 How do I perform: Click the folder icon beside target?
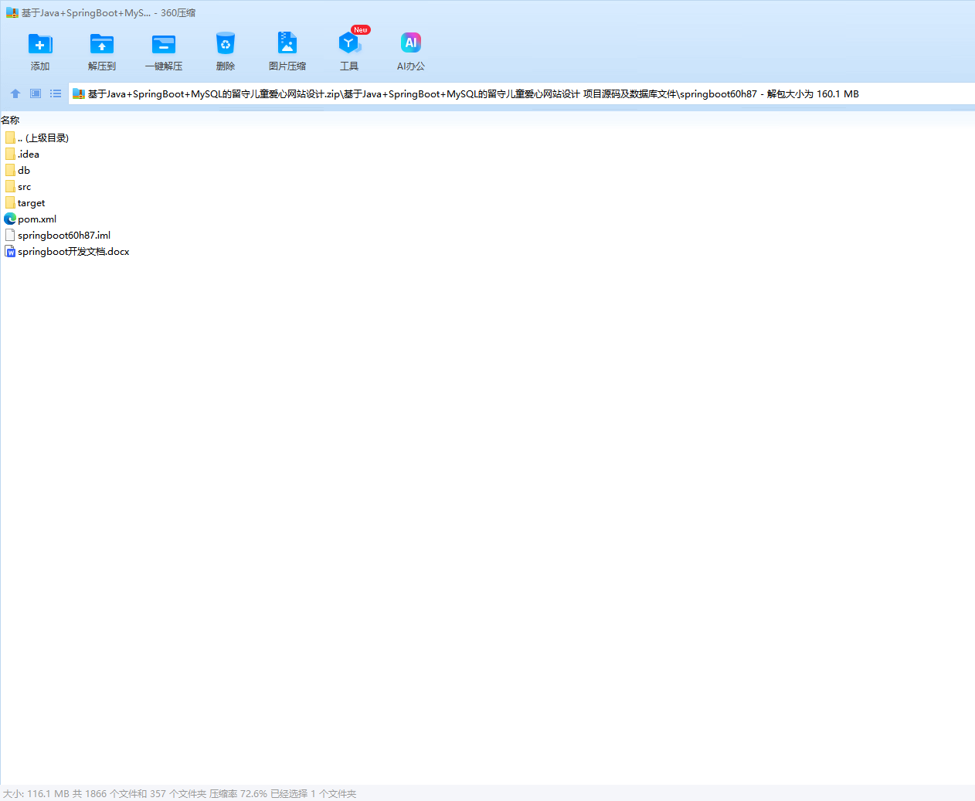tap(10, 203)
